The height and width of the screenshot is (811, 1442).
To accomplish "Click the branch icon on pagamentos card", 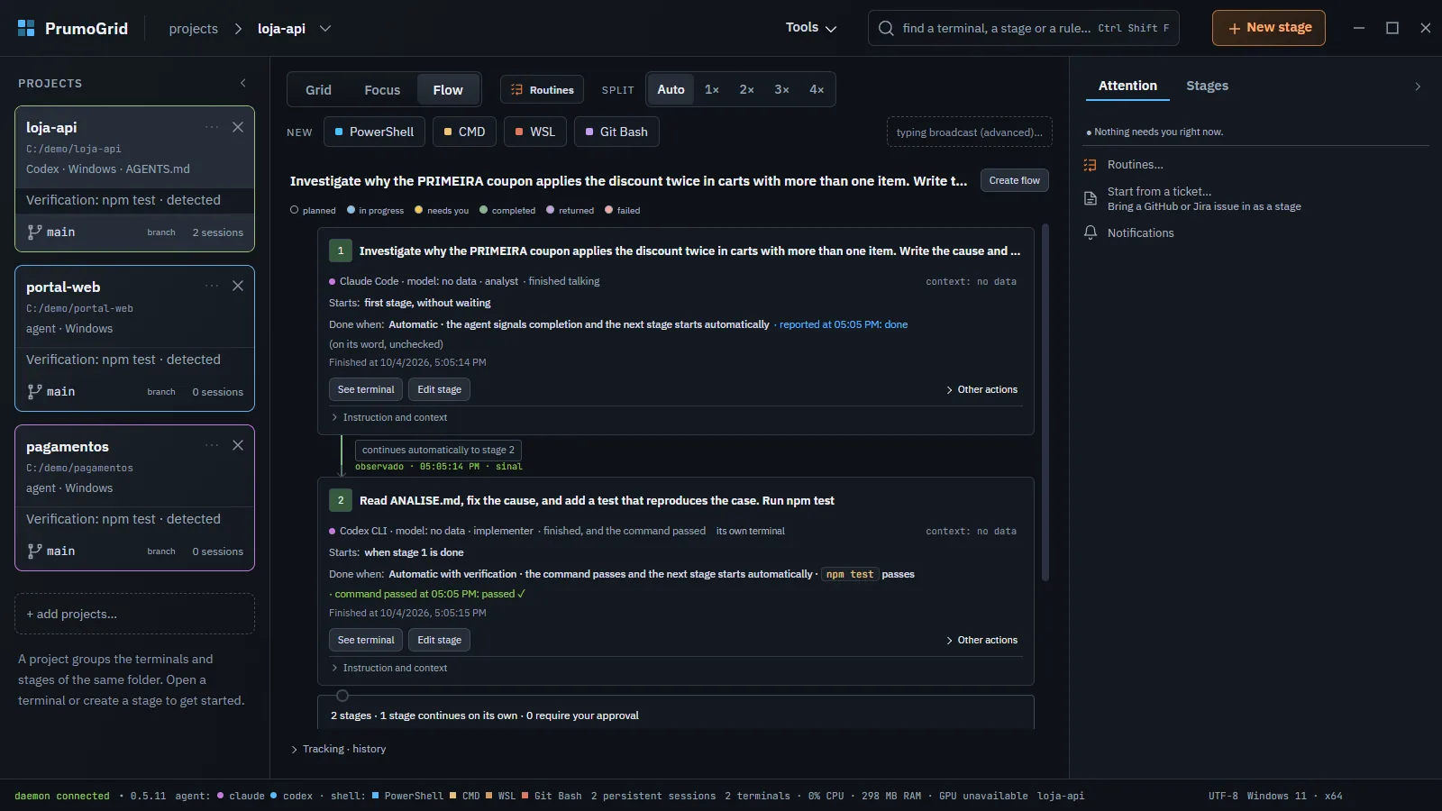I will (34, 551).
